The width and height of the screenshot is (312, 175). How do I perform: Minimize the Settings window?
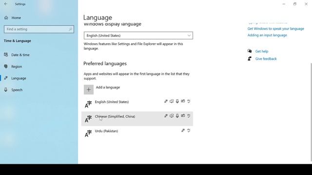[x=284, y=4]
